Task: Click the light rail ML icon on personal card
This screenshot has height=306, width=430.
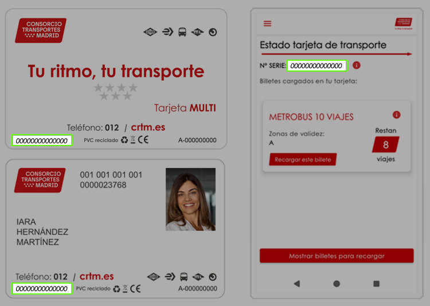Action: 198,277
